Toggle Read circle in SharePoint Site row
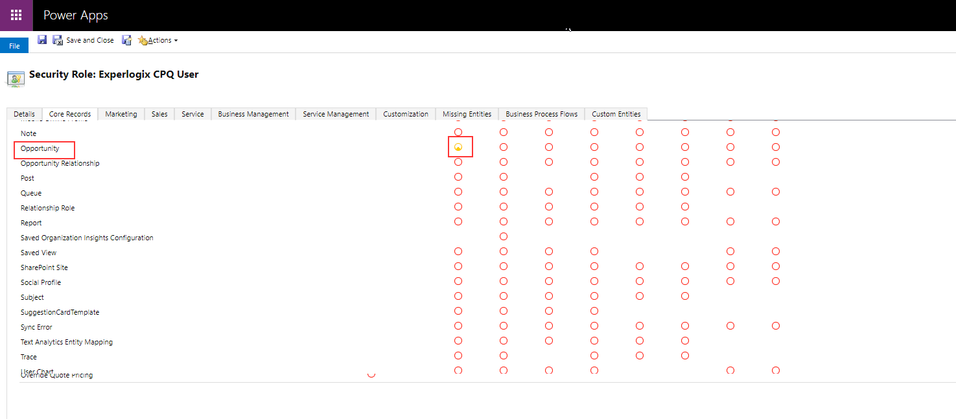The image size is (956, 419). coord(504,266)
